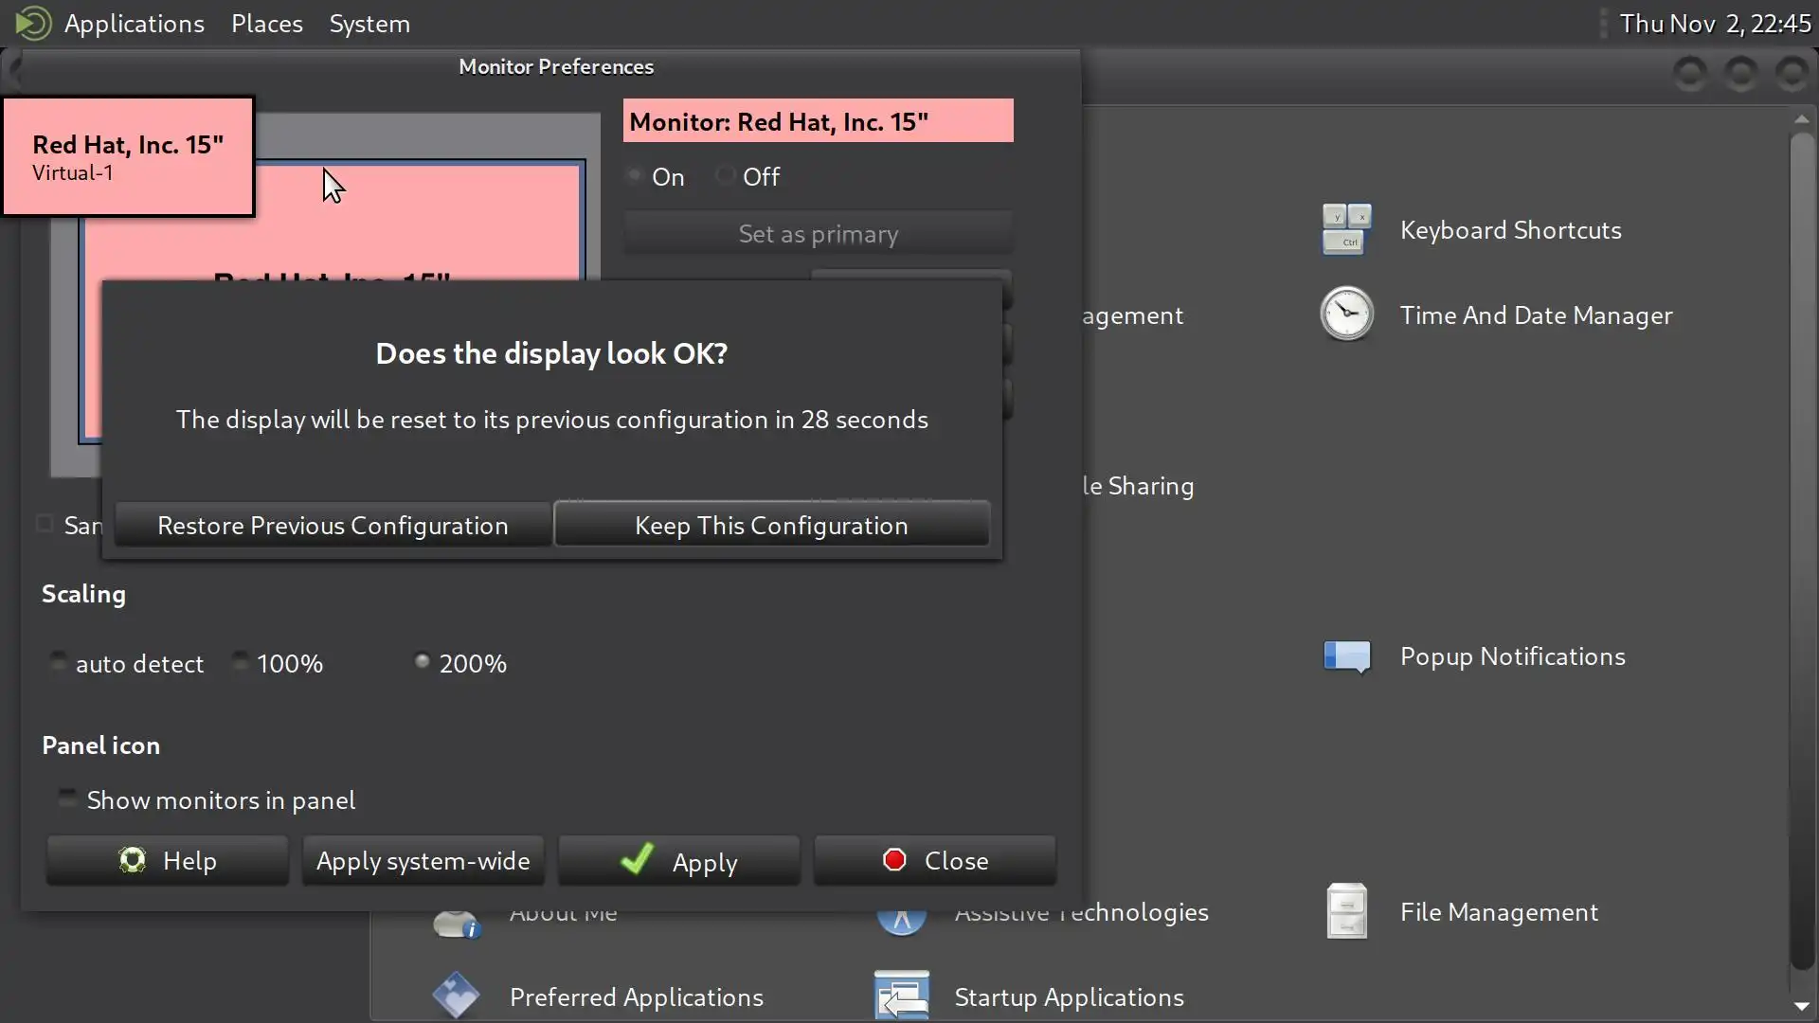Click the MATE logo icon in panel
The height and width of the screenshot is (1023, 1819).
coord(33,23)
